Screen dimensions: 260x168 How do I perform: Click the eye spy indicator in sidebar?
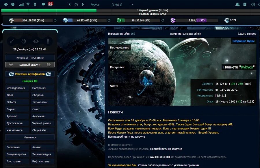click(36, 41)
